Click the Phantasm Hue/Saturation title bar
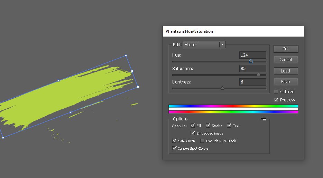The height and width of the screenshot is (178, 323). [233, 31]
